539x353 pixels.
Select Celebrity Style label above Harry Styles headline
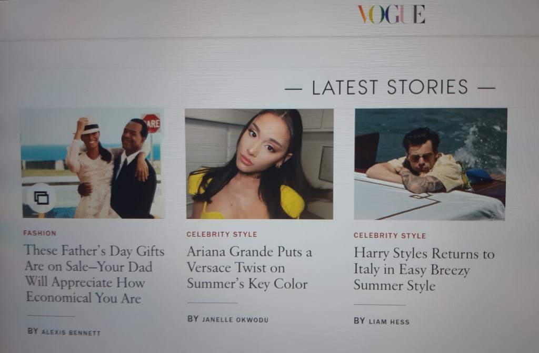coord(390,236)
